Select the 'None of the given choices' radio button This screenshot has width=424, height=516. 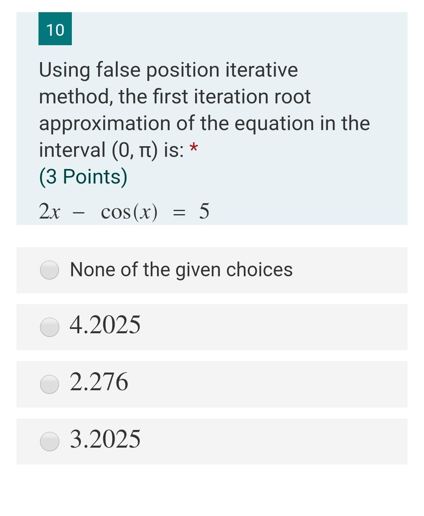click(x=49, y=270)
